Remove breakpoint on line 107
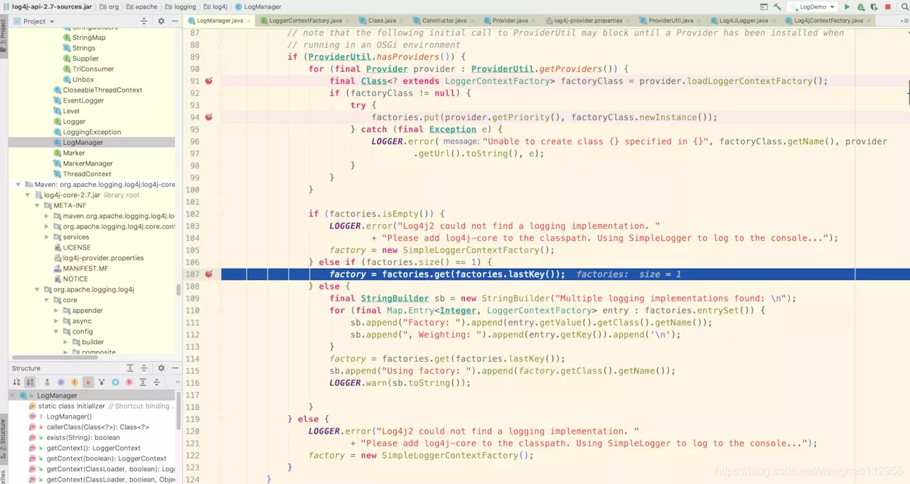 pos(209,274)
